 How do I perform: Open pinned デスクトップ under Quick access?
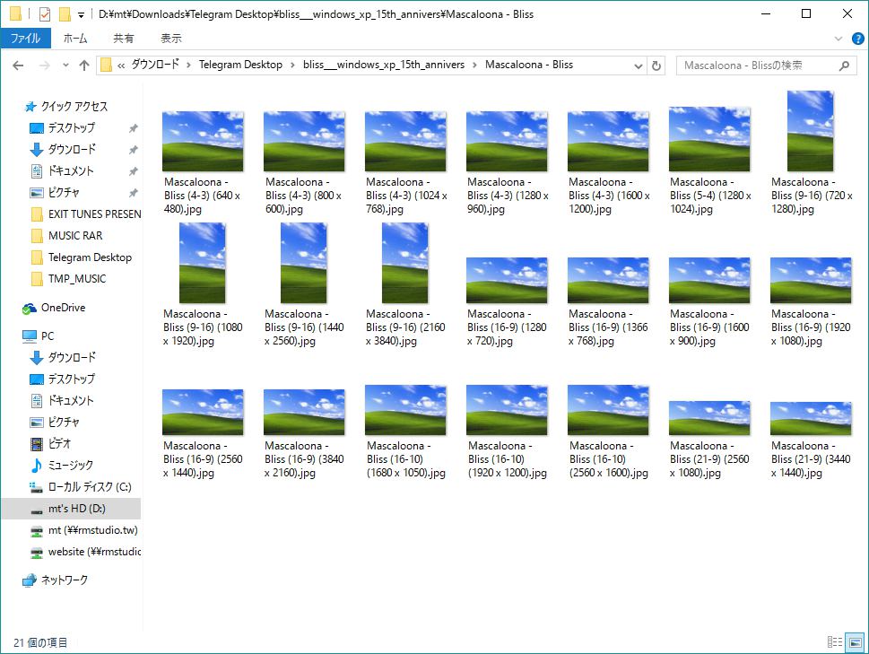[x=72, y=128]
